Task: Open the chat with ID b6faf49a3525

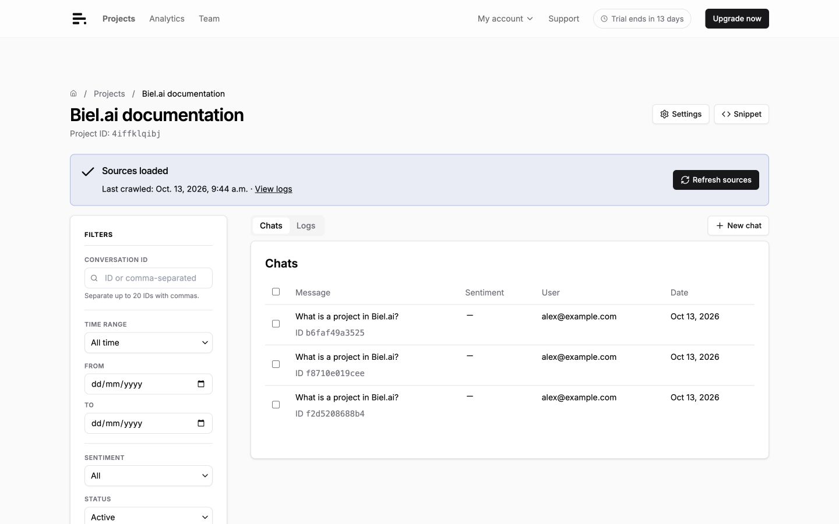Action: coord(347,317)
